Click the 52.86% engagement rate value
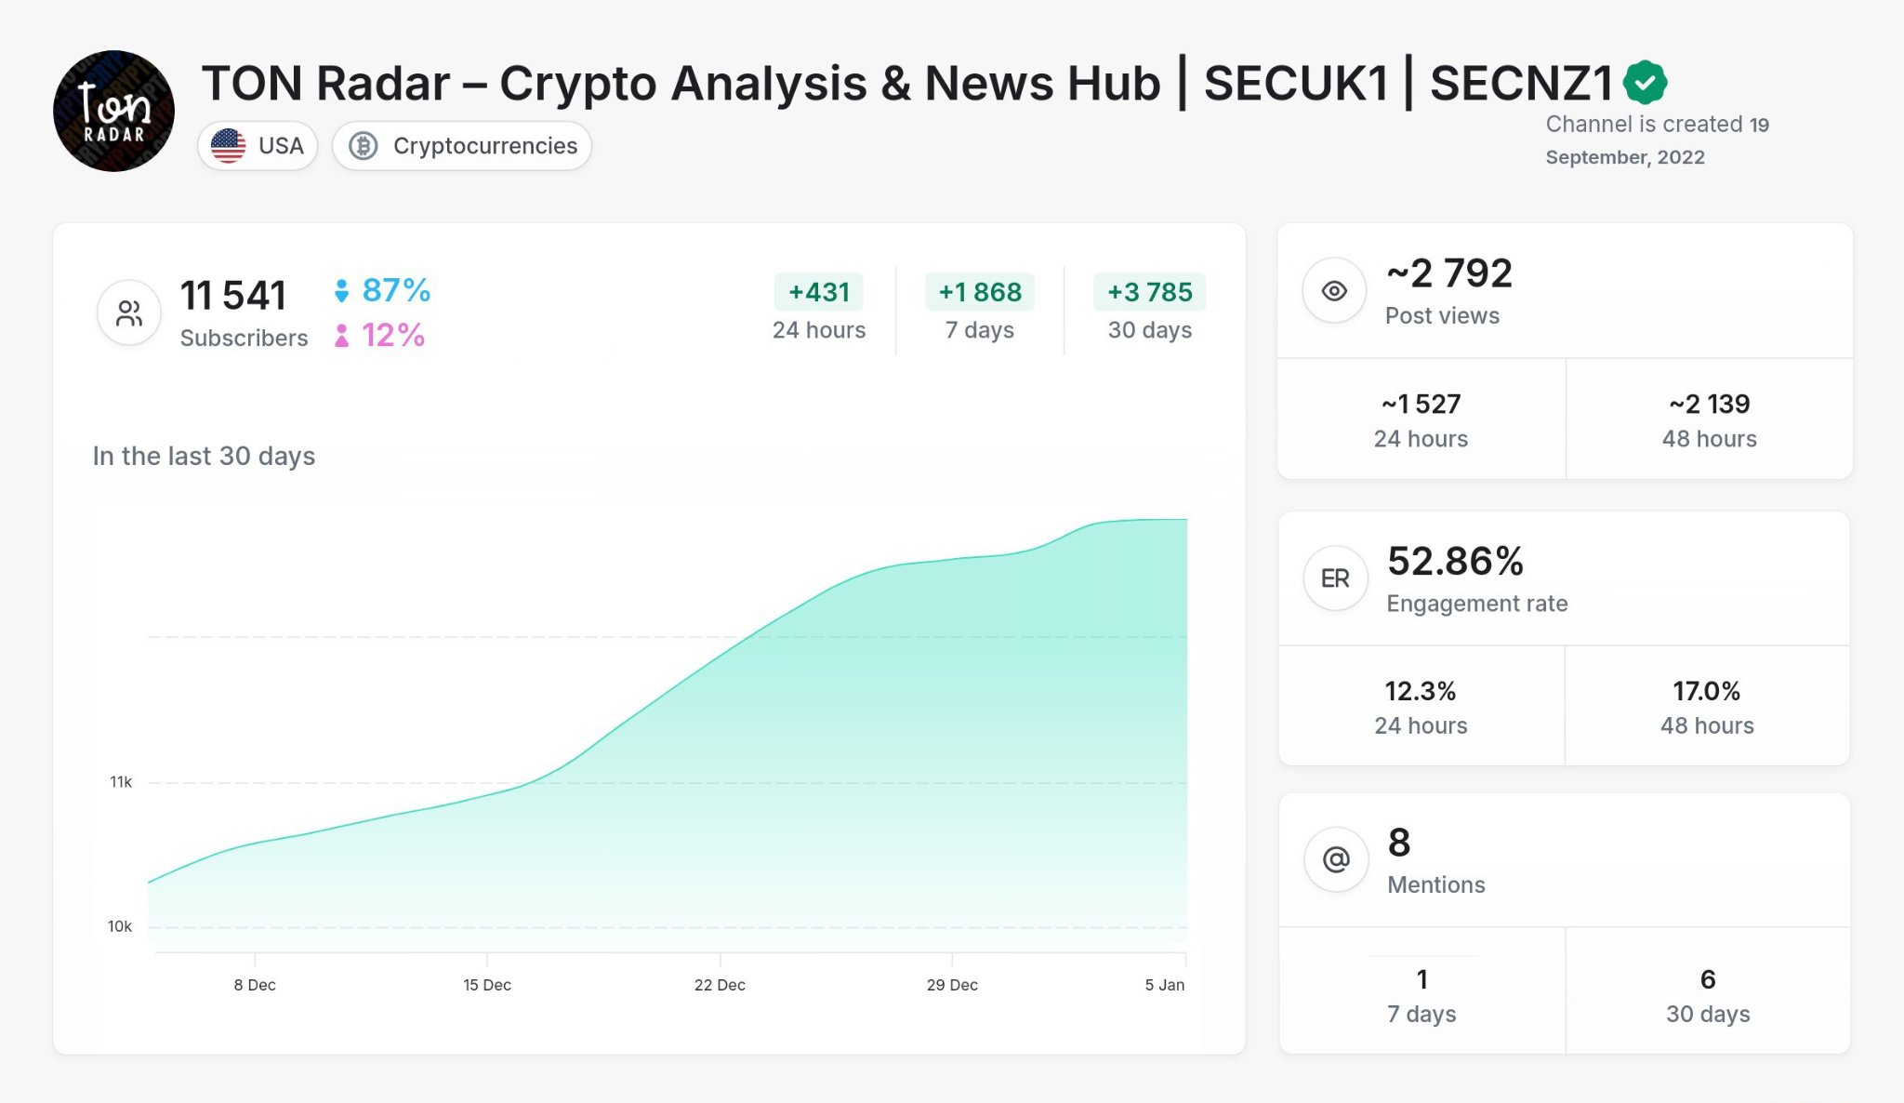 coord(1456,562)
